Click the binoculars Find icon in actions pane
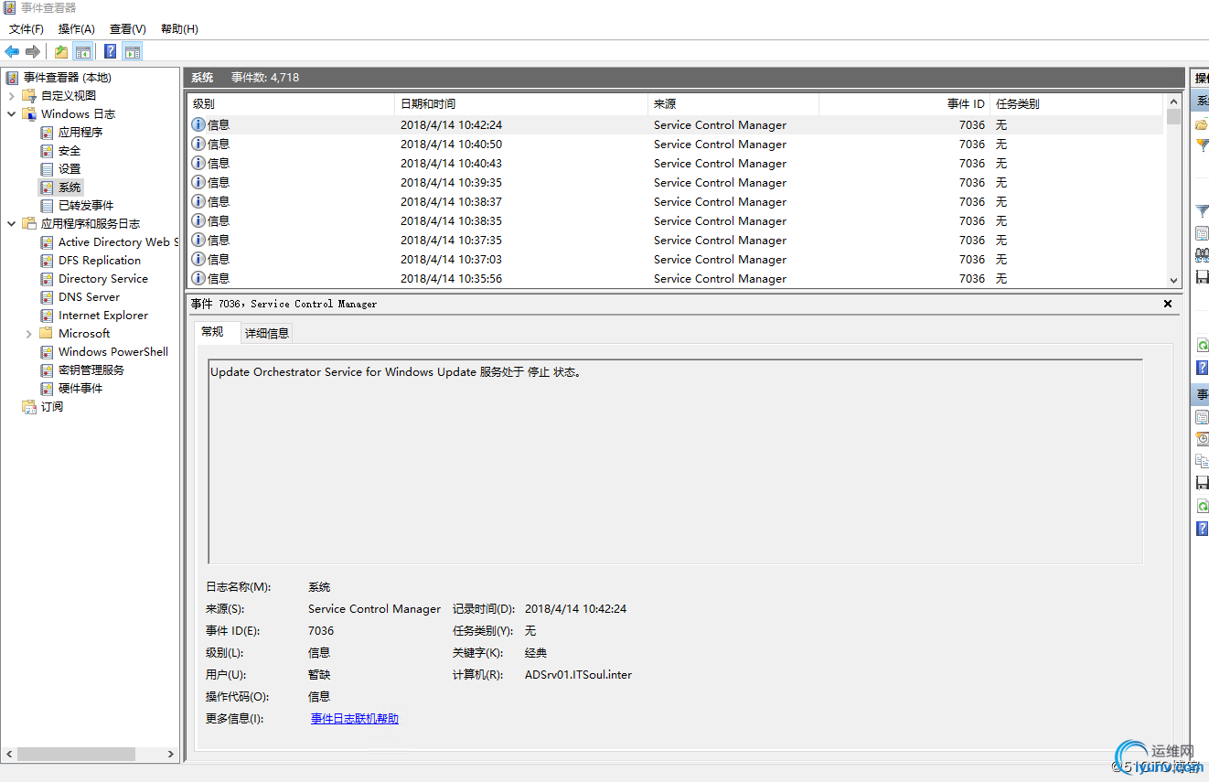Image resolution: width=1209 pixels, height=782 pixels. (x=1203, y=255)
